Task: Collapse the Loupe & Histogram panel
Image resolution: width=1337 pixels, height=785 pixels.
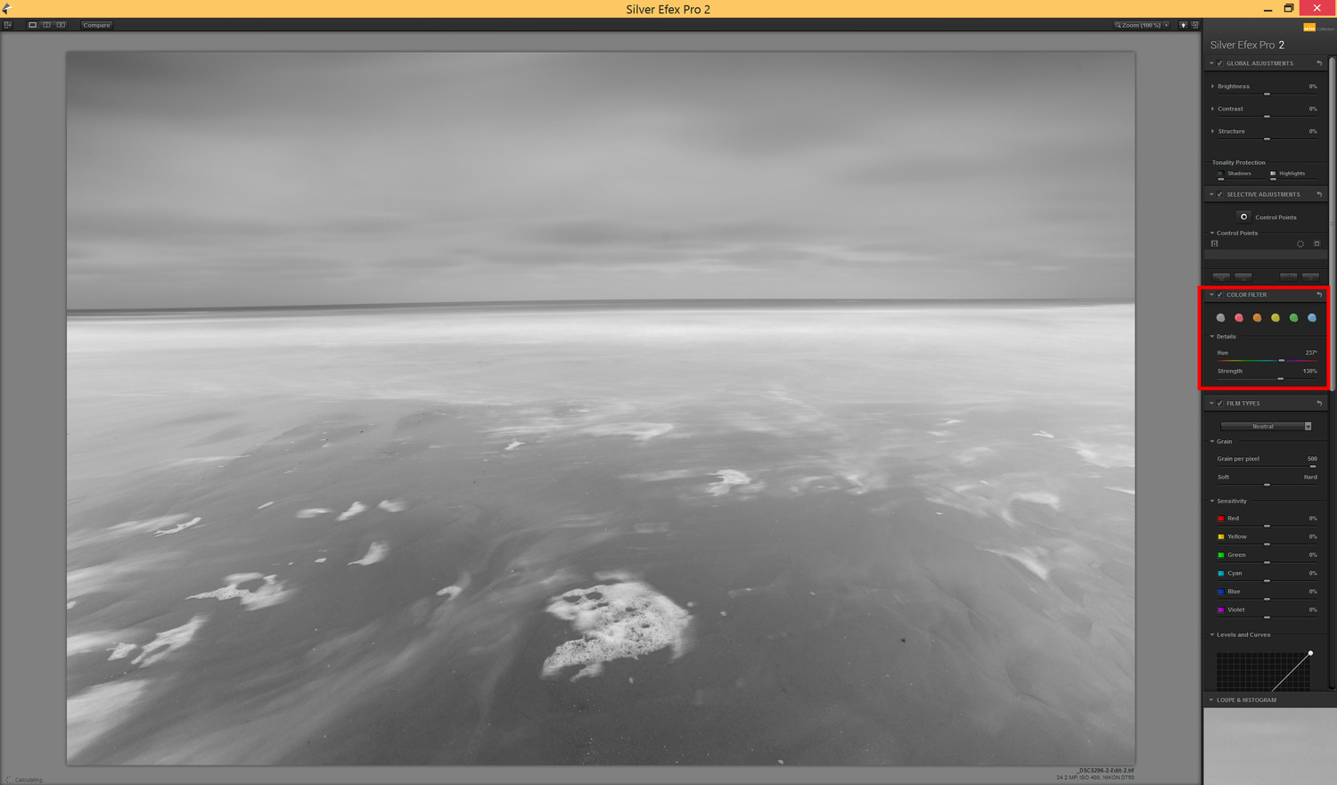Action: (x=1211, y=700)
